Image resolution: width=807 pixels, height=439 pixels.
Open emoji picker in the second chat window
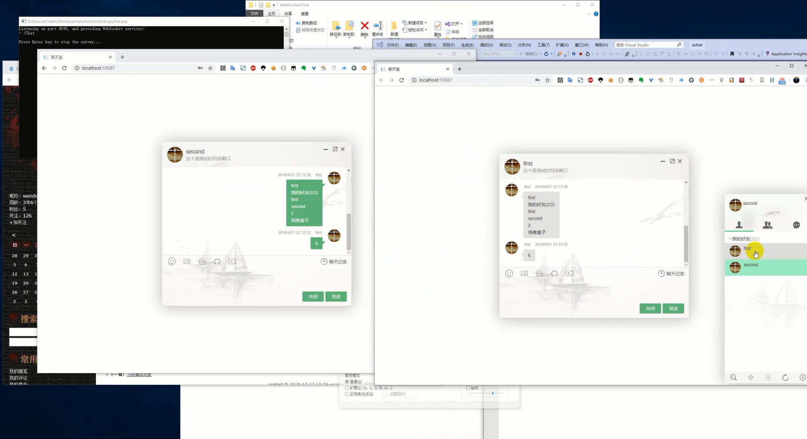tap(172, 261)
